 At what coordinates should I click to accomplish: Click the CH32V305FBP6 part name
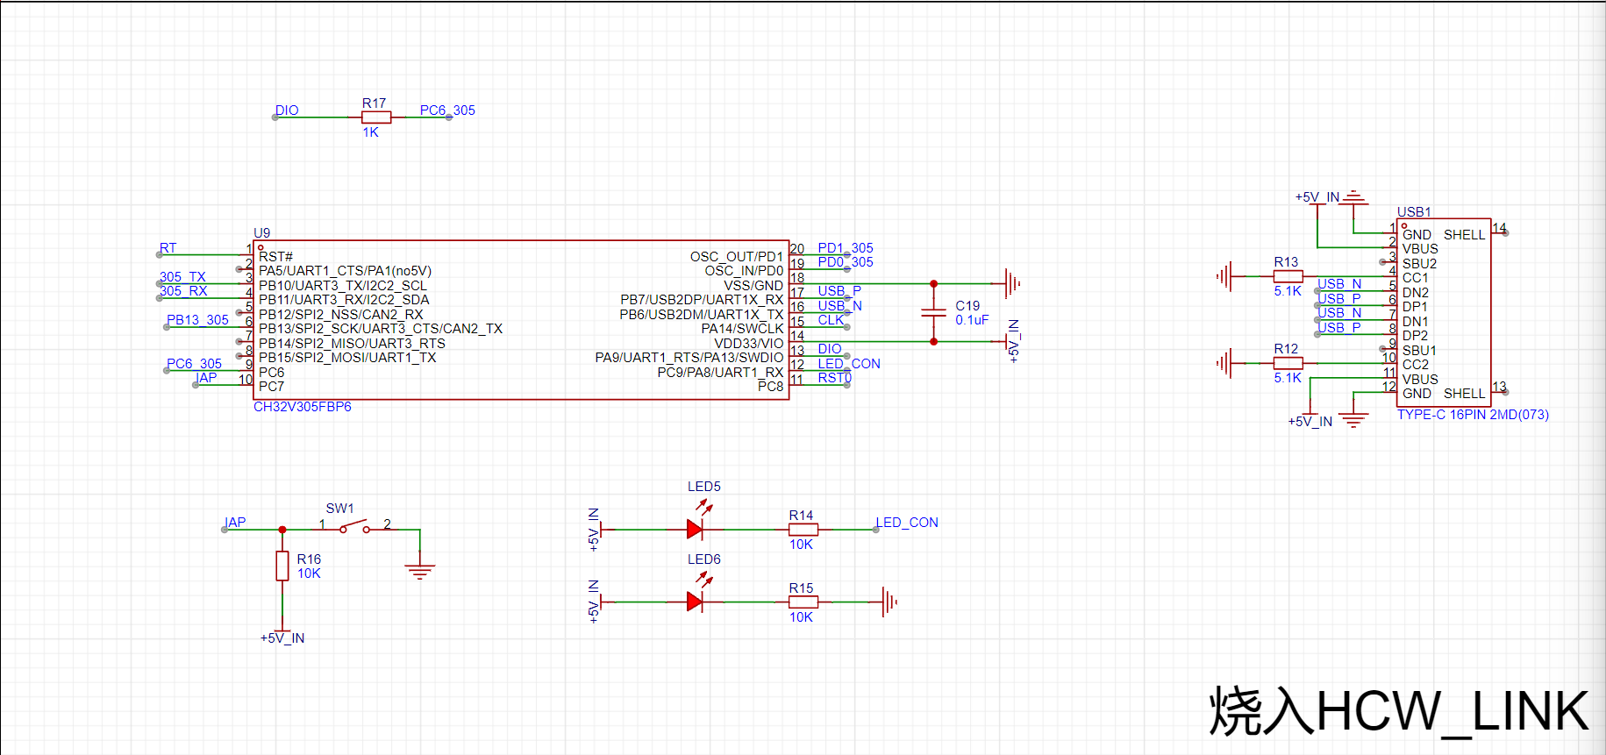tap(303, 407)
